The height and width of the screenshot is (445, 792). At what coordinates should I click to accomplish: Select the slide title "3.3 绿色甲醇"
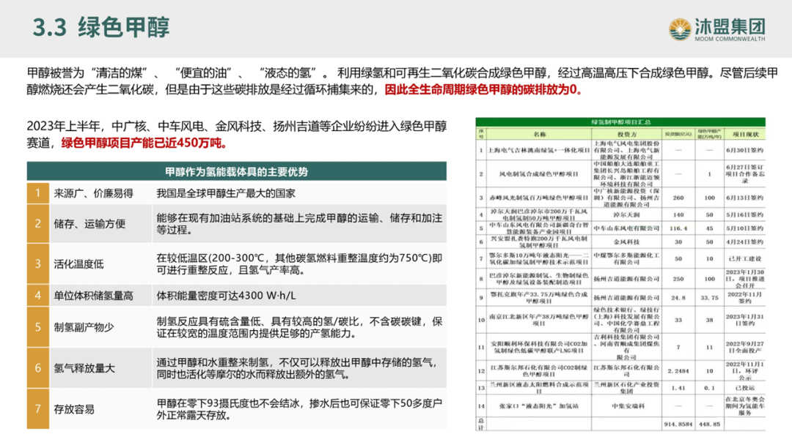[x=101, y=27]
